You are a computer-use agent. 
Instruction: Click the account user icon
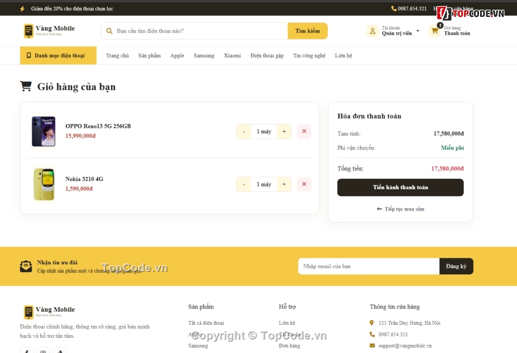point(372,31)
